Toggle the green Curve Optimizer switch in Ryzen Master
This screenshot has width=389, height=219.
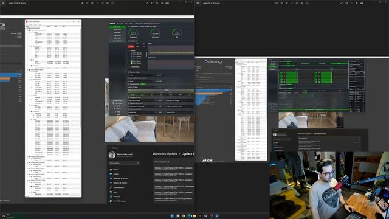143,84
